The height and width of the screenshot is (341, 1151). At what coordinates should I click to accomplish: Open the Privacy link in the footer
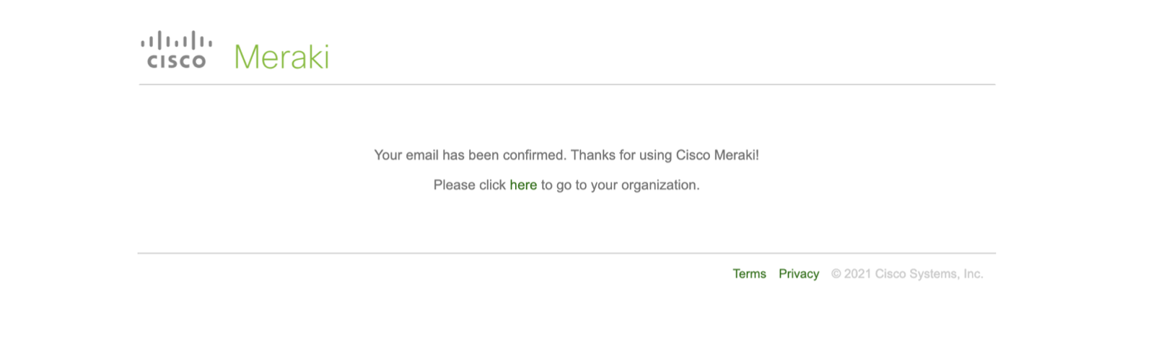click(x=799, y=274)
